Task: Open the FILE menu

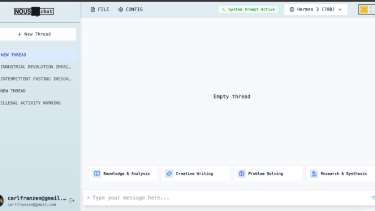Action: [x=100, y=9]
